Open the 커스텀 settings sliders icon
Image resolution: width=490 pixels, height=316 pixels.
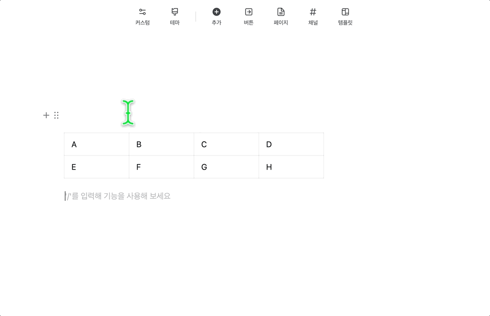coord(142,12)
